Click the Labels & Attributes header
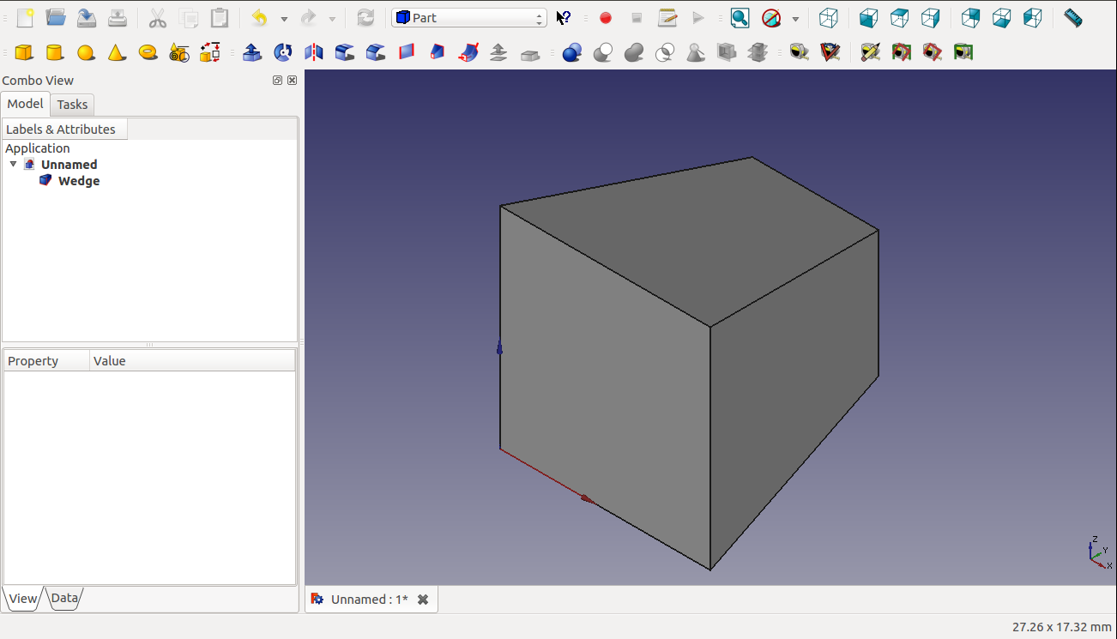This screenshot has height=639, width=1117. tap(61, 130)
